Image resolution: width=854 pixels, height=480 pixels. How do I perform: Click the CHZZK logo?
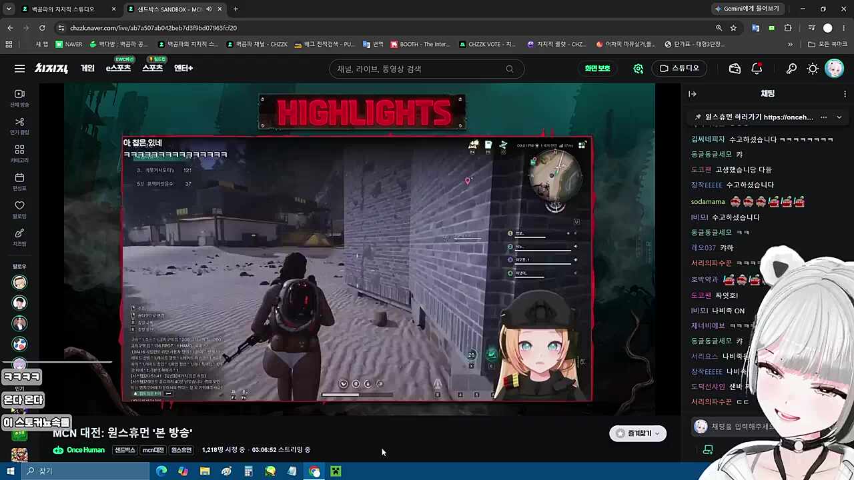tap(51, 69)
